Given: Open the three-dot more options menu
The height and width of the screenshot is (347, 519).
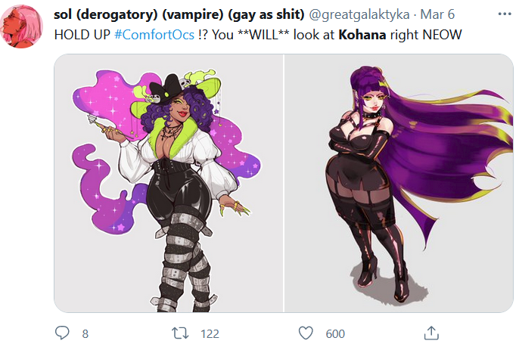Looking at the screenshot, I should tap(505, 14).
